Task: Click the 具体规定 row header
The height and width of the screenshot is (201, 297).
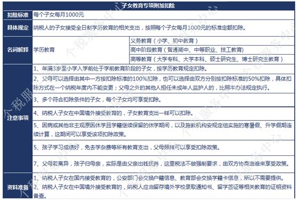Action: pyautogui.click(x=18, y=28)
